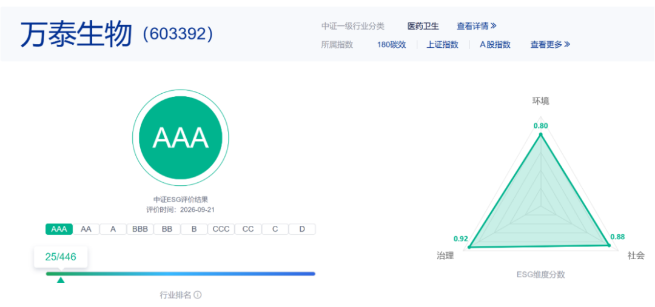The height and width of the screenshot is (307, 655).
Task: Open the A股指数 index link
Action: pos(495,45)
